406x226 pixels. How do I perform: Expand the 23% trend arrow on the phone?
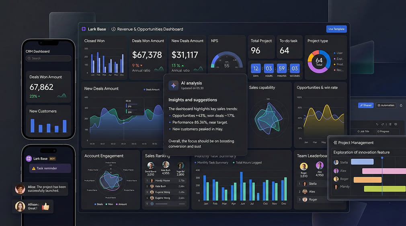pyautogui.click(x=39, y=97)
